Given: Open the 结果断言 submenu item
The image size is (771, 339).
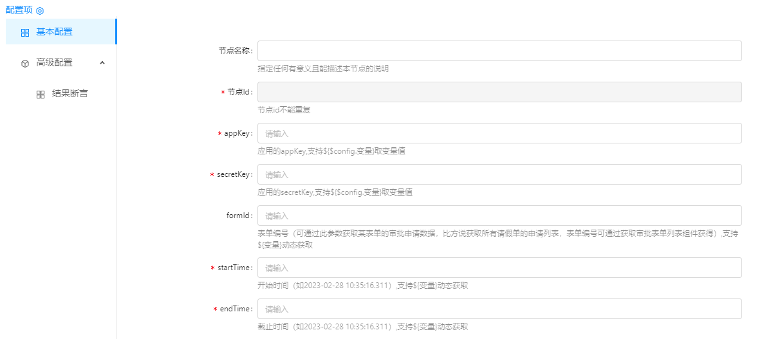Looking at the screenshot, I should click(70, 93).
